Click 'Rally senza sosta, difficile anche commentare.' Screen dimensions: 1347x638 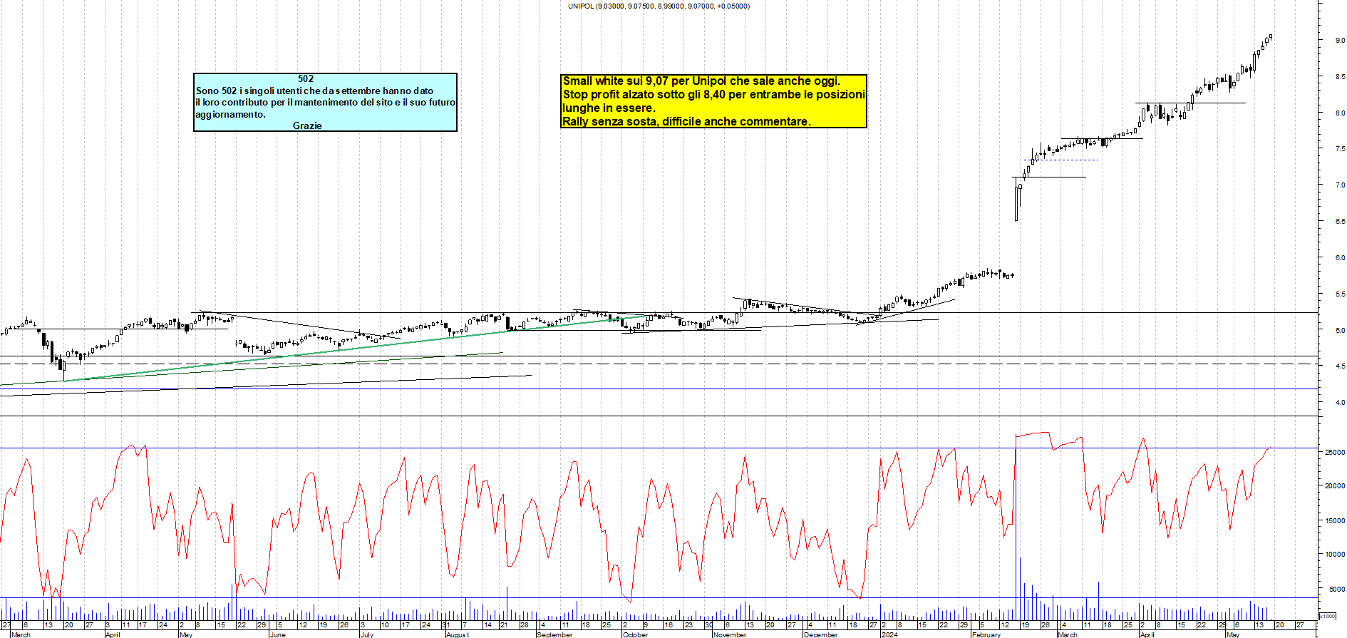[686, 122]
